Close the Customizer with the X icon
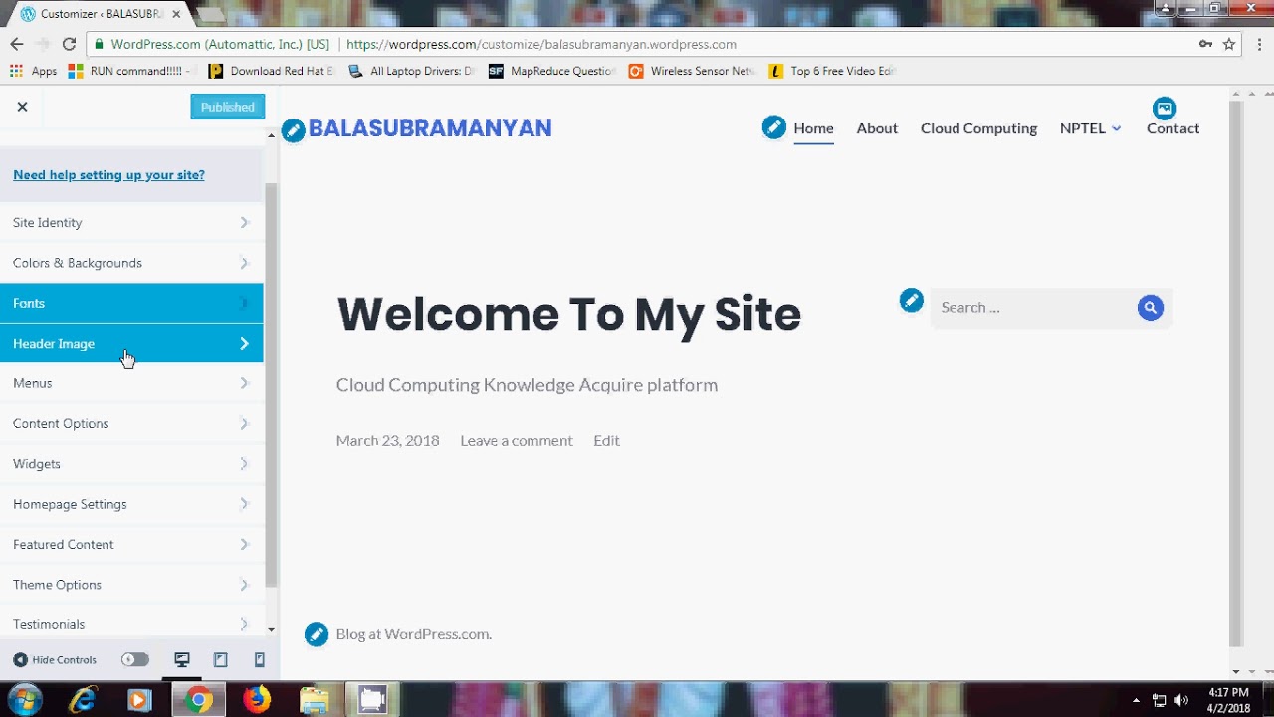This screenshot has height=717, width=1274. (22, 107)
